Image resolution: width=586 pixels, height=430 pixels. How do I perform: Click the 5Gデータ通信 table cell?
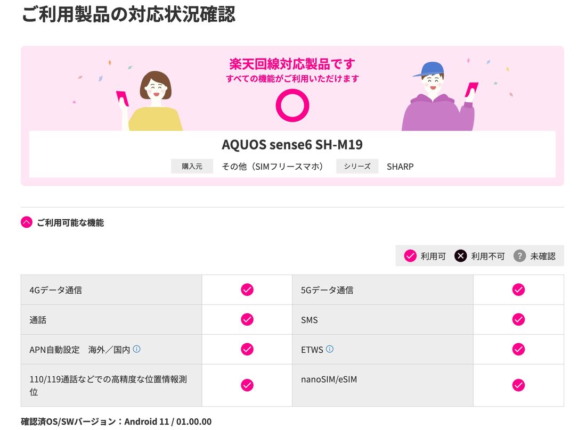[382, 290]
